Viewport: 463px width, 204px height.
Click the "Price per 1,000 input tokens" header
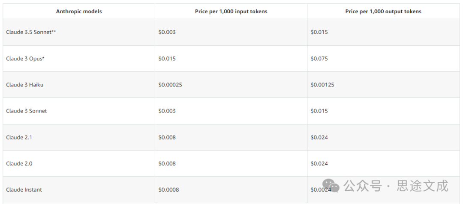[x=231, y=12]
